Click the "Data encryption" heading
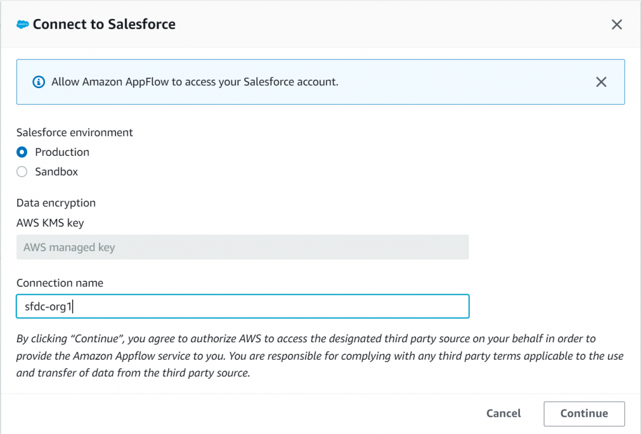This screenshot has width=641, height=434. (x=56, y=203)
